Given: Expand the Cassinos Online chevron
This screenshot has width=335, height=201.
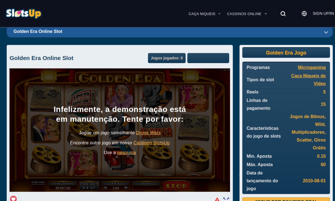Looking at the screenshot, I should pos(266,14).
